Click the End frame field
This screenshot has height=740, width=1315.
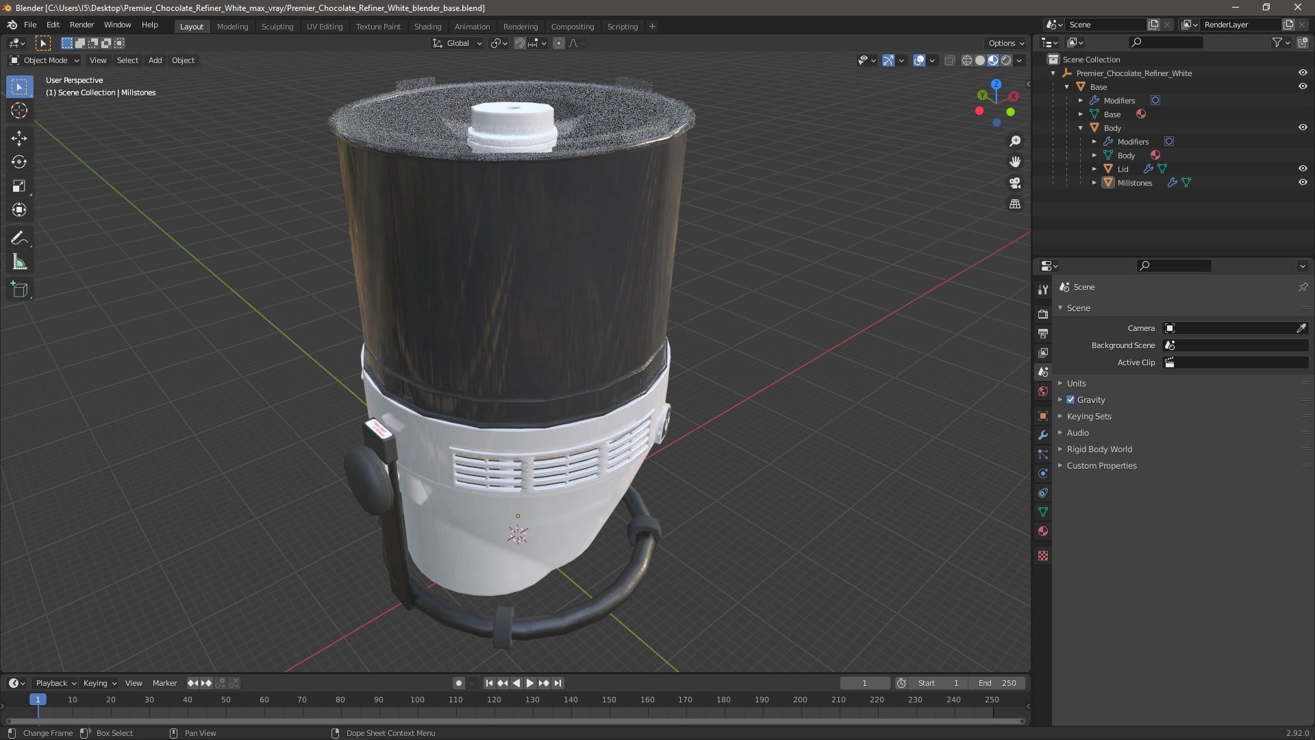tap(997, 683)
